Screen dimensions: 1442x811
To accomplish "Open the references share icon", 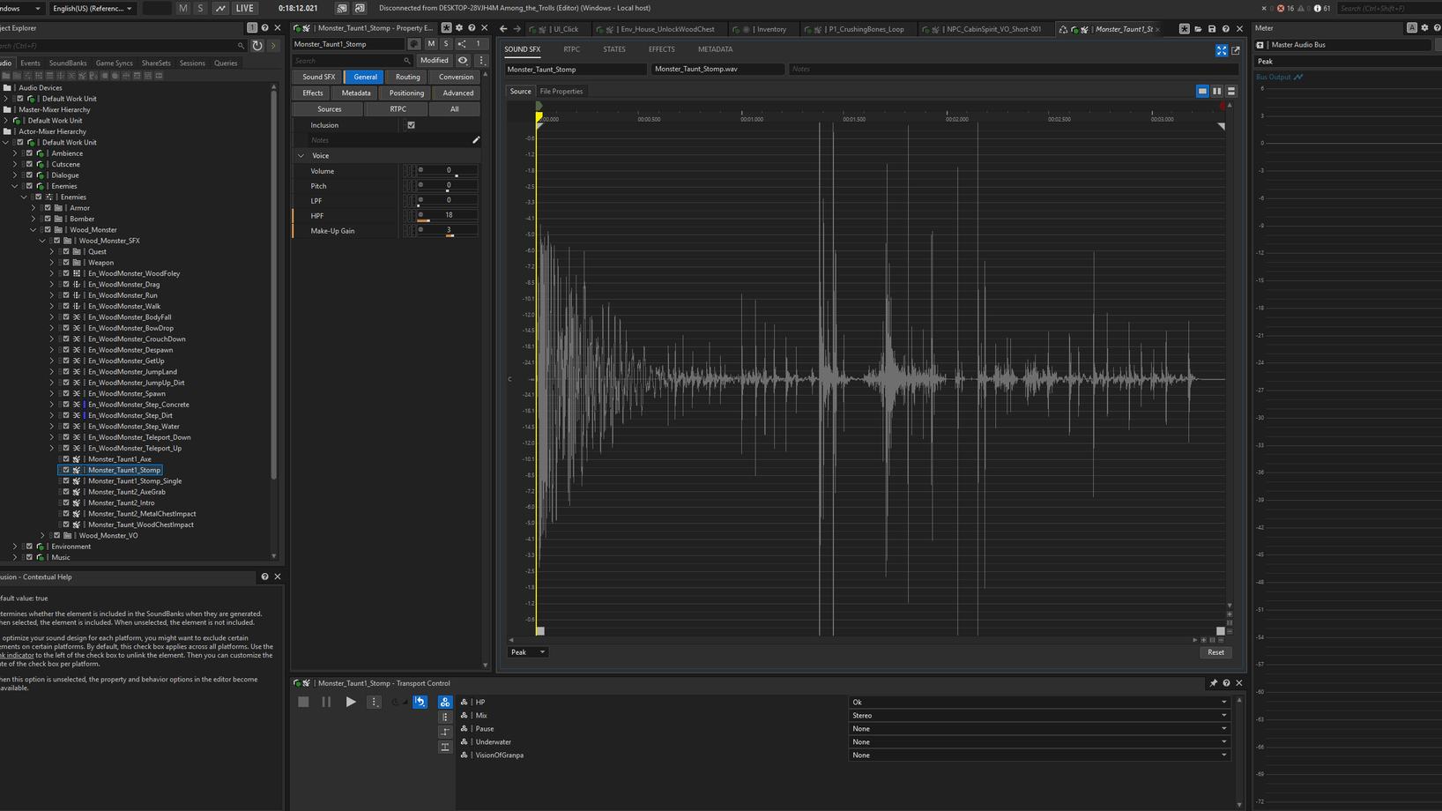I will 461,43.
